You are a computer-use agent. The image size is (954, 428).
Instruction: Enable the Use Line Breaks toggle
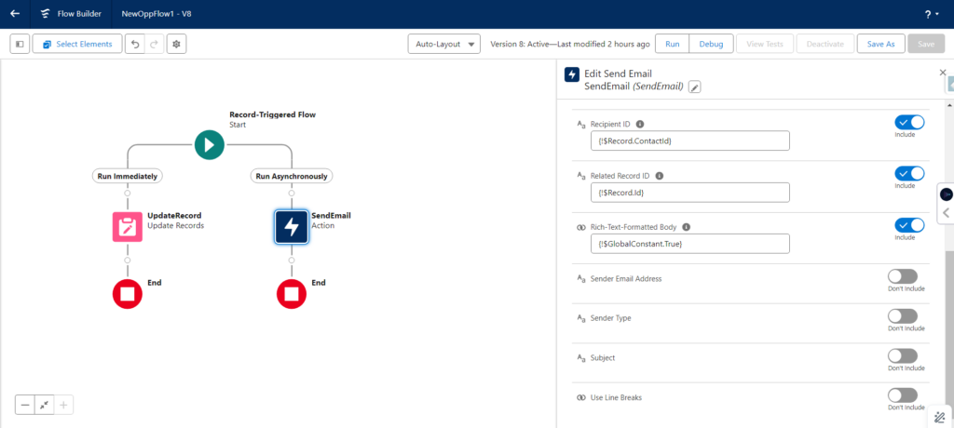(x=902, y=395)
